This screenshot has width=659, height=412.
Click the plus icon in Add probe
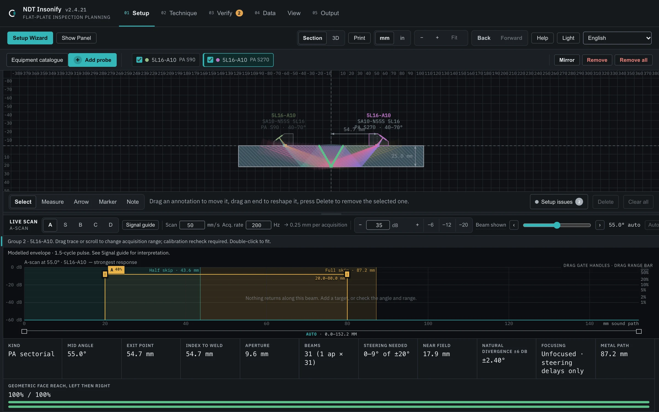click(x=78, y=60)
